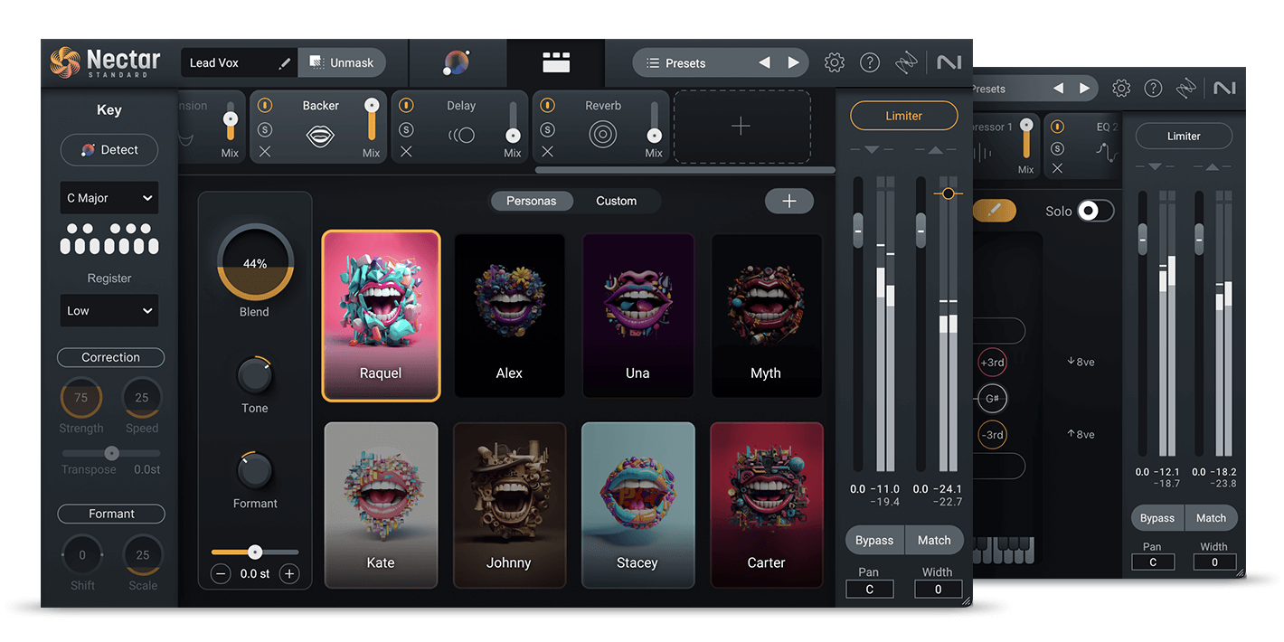Click the Tone knob

[255, 375]
